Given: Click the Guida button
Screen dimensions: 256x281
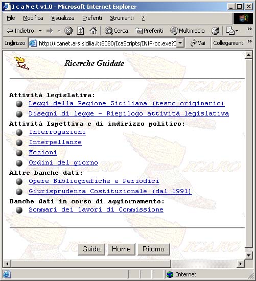Looking at the screenshot, I should point(91,249).
